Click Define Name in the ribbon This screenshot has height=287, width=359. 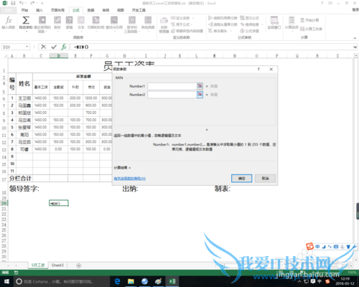point(182,18)
